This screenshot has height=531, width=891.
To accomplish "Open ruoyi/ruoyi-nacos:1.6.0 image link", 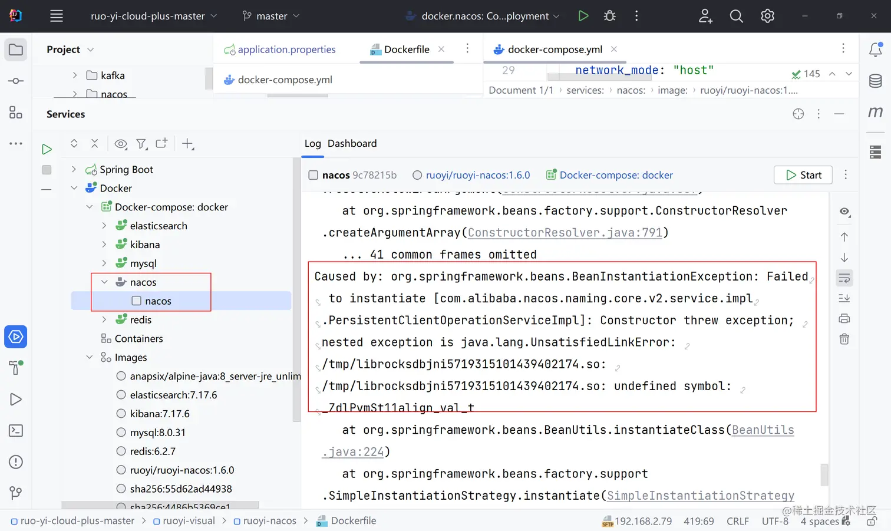I will [x=478, y=175].
